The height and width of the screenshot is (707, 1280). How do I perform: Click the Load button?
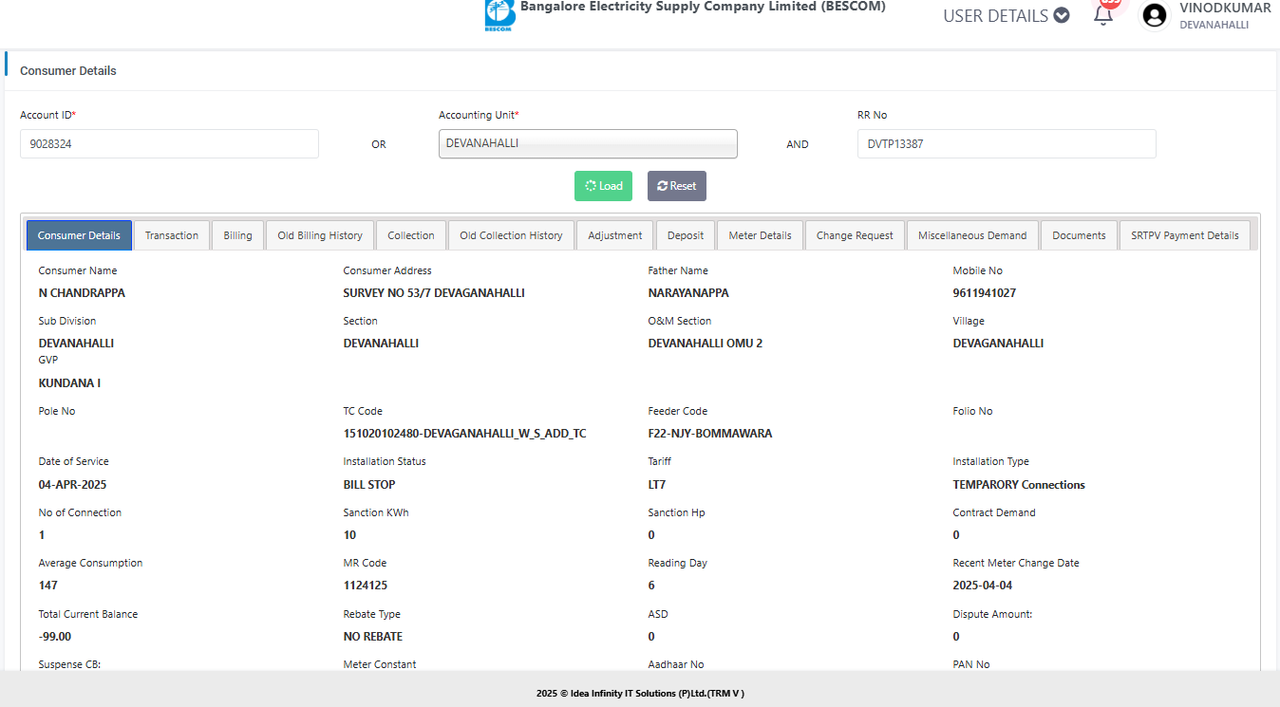603,186
